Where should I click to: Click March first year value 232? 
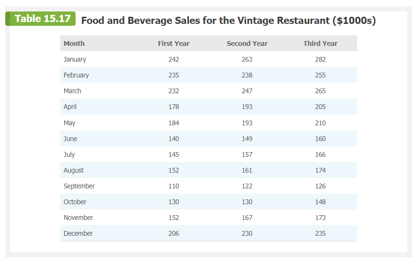[x=174, y=91]
